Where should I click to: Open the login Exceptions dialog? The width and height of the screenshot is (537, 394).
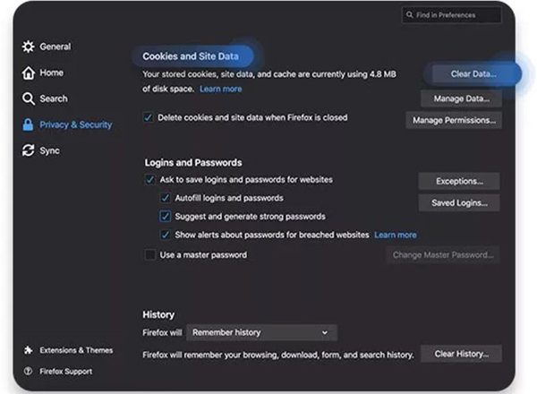(x=459, y=181)
